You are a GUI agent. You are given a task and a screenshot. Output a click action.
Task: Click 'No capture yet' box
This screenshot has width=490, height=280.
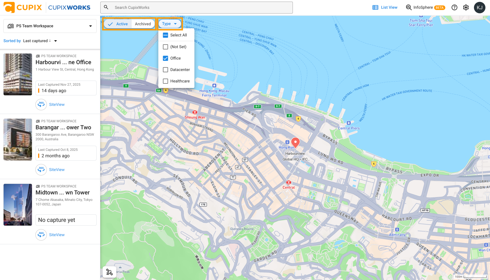[x=66, y=220]
